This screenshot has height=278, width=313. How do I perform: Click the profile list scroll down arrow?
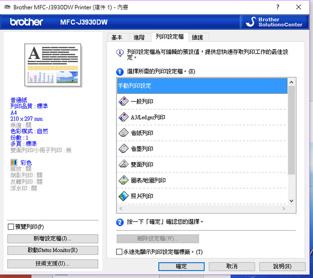[291, 201]
